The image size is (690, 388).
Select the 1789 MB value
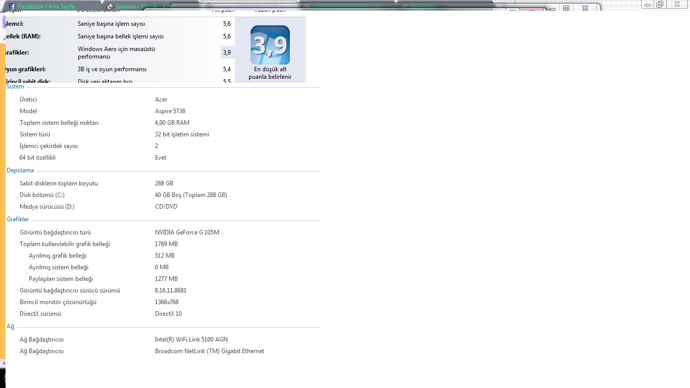point(166,244)
